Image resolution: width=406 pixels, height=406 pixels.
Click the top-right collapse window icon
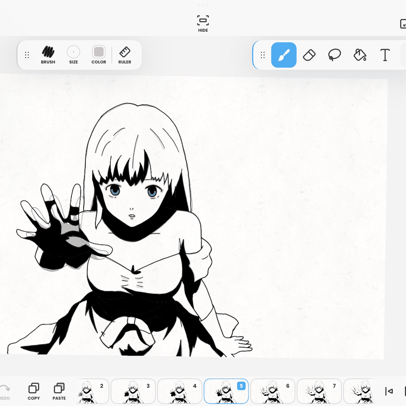pyautogui.click(x=403, y=24)
